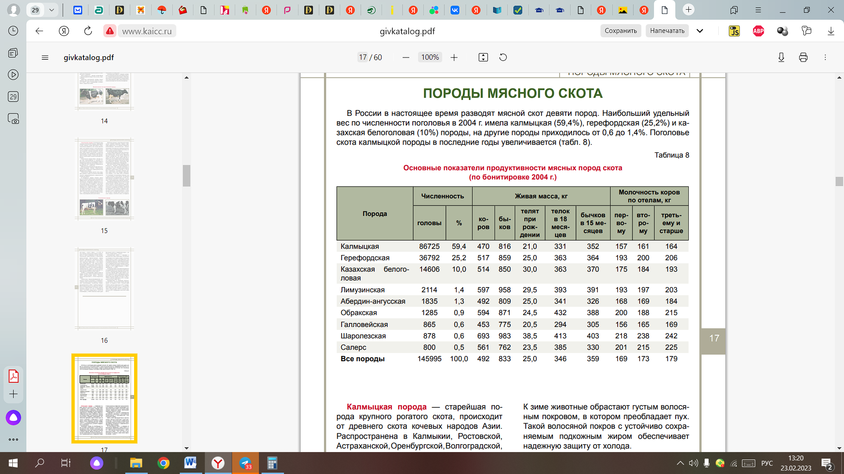This screenshot has width=844, height=474.
Task: Expand the chevron next to Напечатать
Action: point(700,31)
